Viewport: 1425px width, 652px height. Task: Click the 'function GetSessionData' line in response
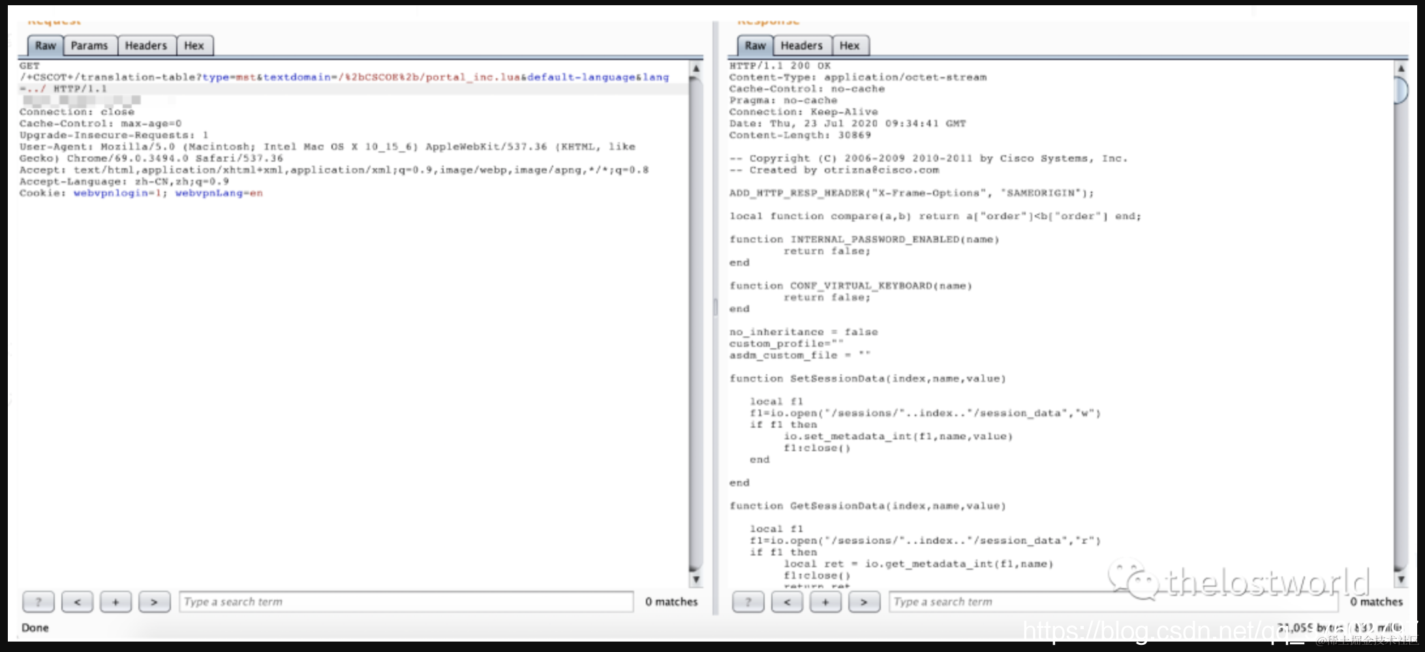[868, 506]
